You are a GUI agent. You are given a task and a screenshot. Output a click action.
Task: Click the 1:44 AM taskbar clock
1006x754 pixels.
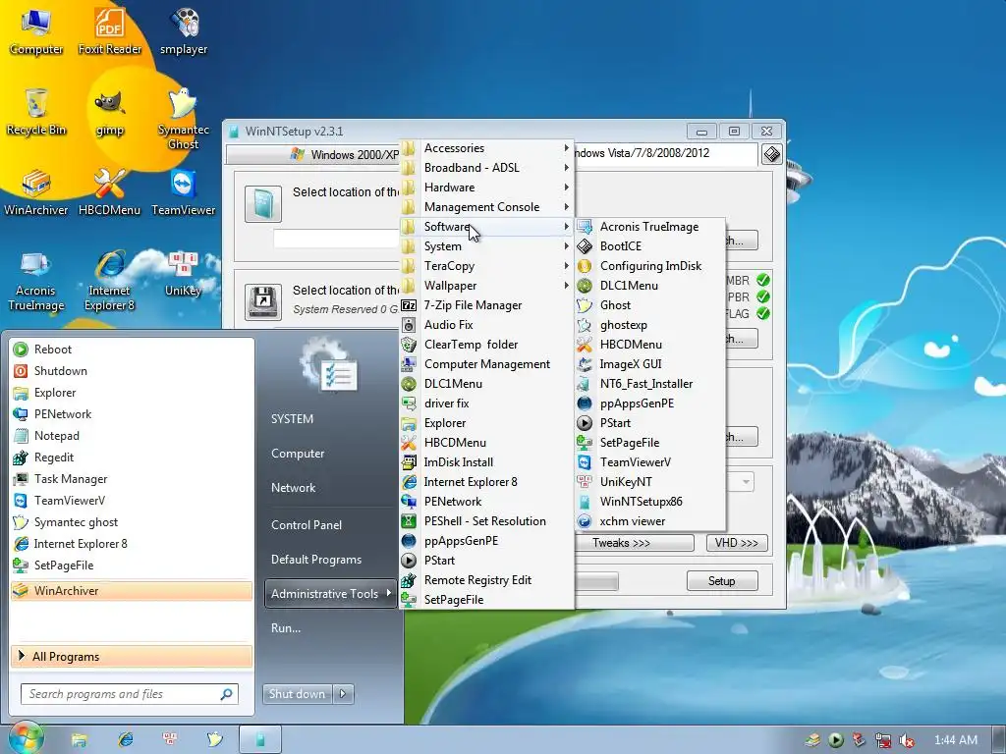pyautogui.click(x=956, y=740)
